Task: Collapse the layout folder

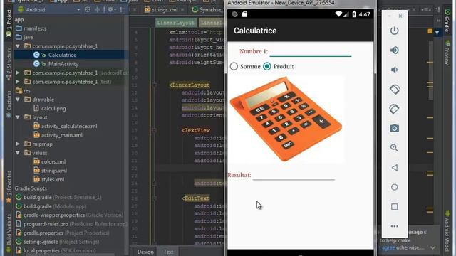Action: coord(18,117)
